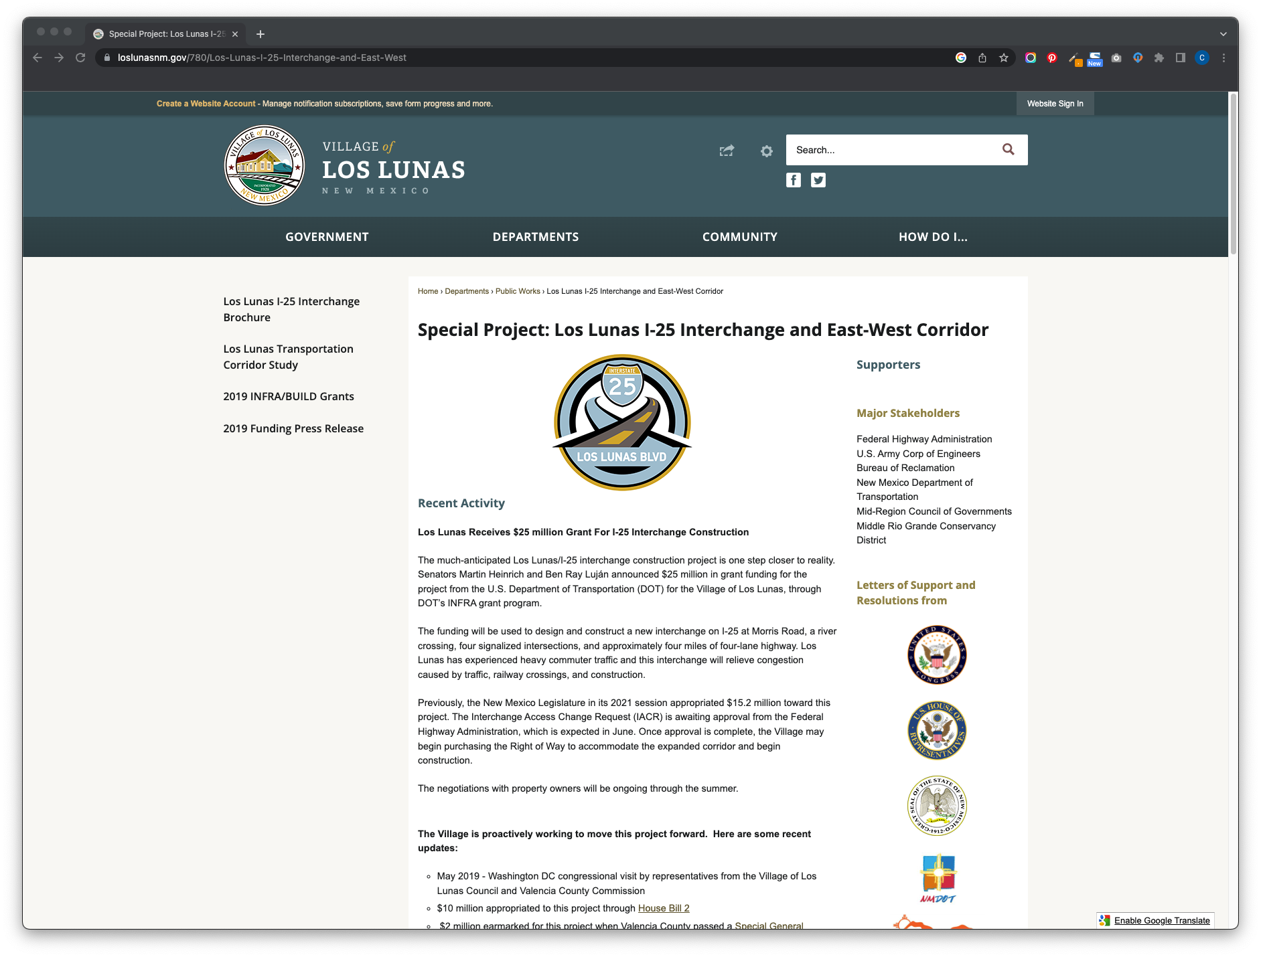Click the United States Congress seal

tap(937, 655)
